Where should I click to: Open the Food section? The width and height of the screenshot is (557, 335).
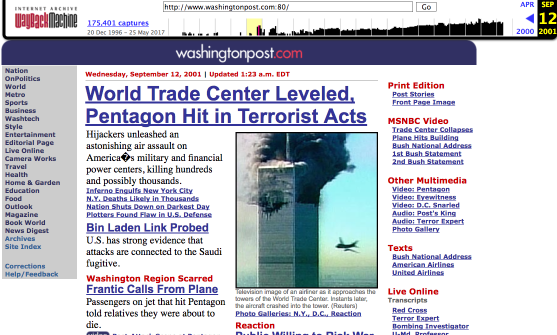(x=13, y=198)
